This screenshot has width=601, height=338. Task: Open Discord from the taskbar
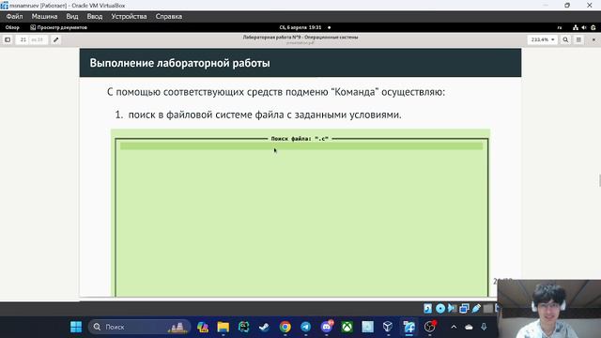[x=327, y=327]
